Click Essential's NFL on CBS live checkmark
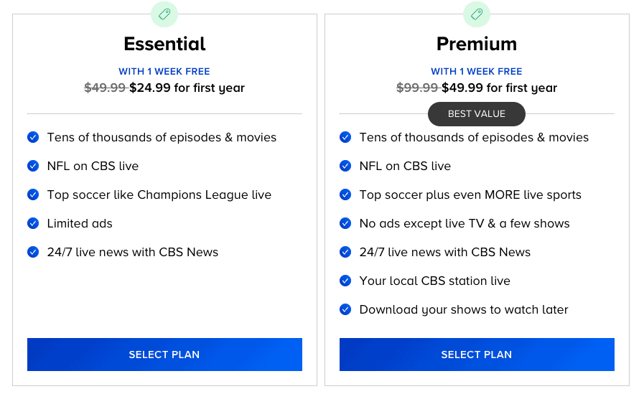 coord(33,166)
